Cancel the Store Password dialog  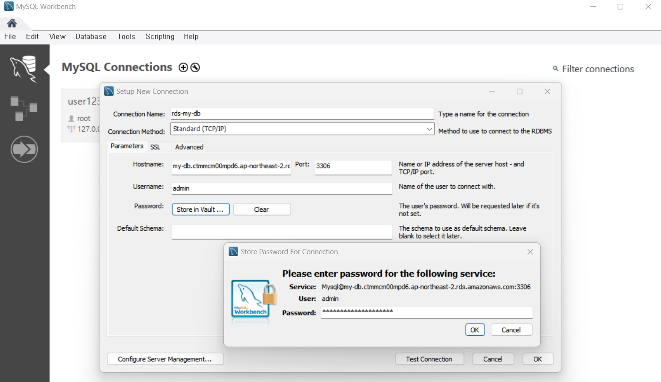click(x=512, y=330)
